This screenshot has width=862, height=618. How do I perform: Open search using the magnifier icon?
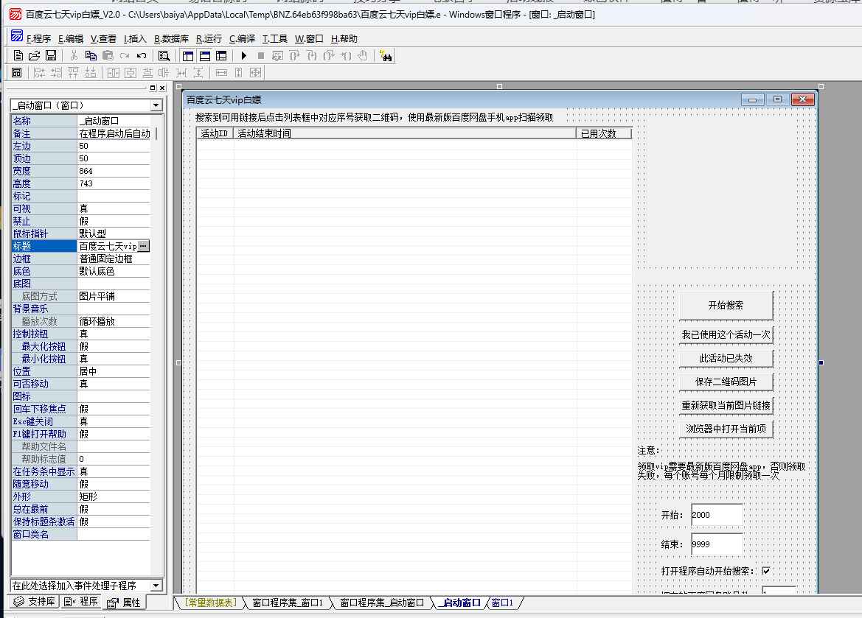(x=164, y=55)
